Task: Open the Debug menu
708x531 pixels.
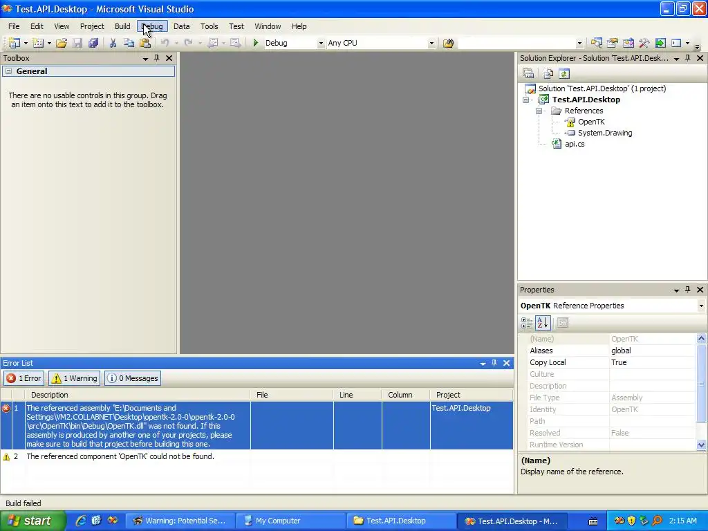Action: [153, 26]
